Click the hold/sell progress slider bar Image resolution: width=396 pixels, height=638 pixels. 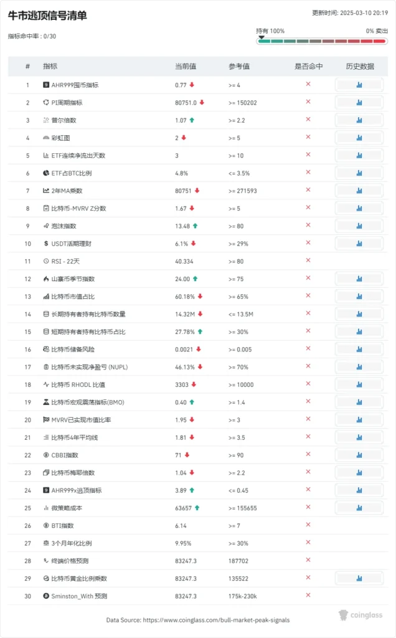tap(322, 41)
